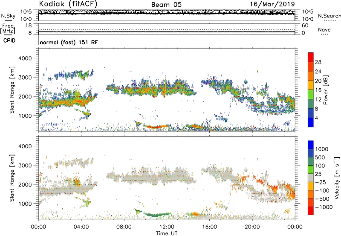The height and width of the screenshot is (236, 341).
Task: Click the "-500" label on the Velocity scale
Action: point(322,199)
